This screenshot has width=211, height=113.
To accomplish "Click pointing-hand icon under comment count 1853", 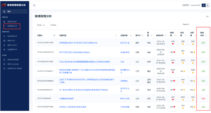I will [183, 100].
